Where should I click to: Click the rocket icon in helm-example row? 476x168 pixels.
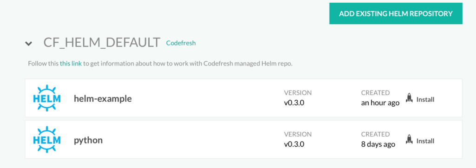click(409, 98)
